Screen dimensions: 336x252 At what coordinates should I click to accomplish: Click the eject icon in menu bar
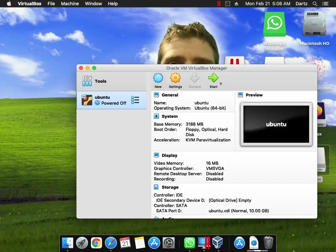pos(236,4)
